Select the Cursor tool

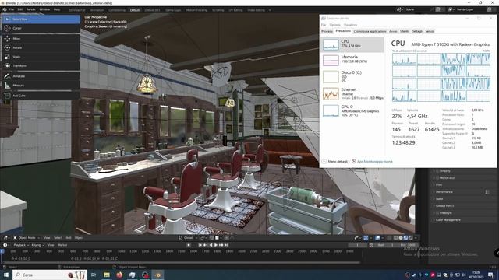click(x=41, y=28)
